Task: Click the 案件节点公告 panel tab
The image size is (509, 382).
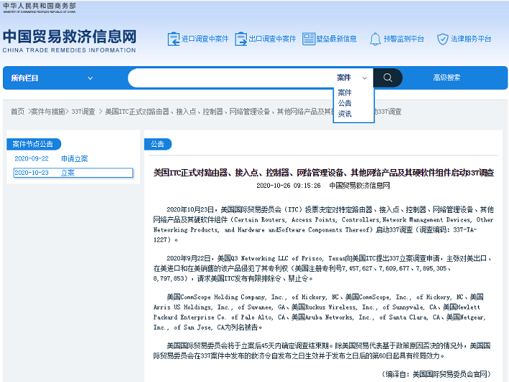Action: 33,145
